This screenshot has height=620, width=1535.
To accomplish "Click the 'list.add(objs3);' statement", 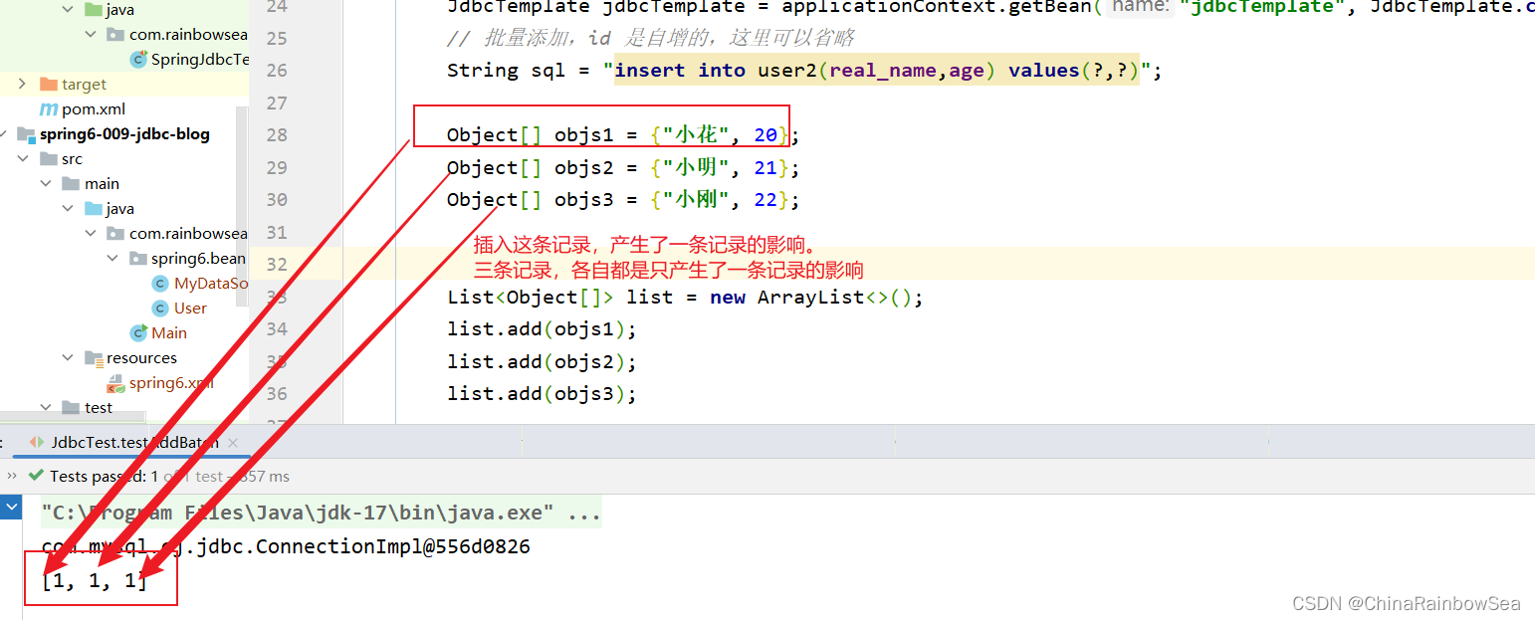I will 542,394.
